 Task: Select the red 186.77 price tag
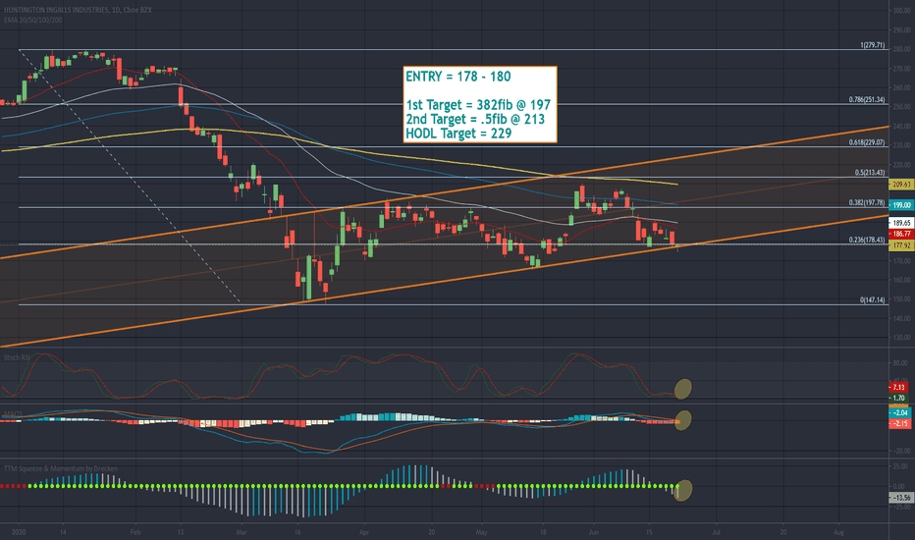click(x=901, y=234)
